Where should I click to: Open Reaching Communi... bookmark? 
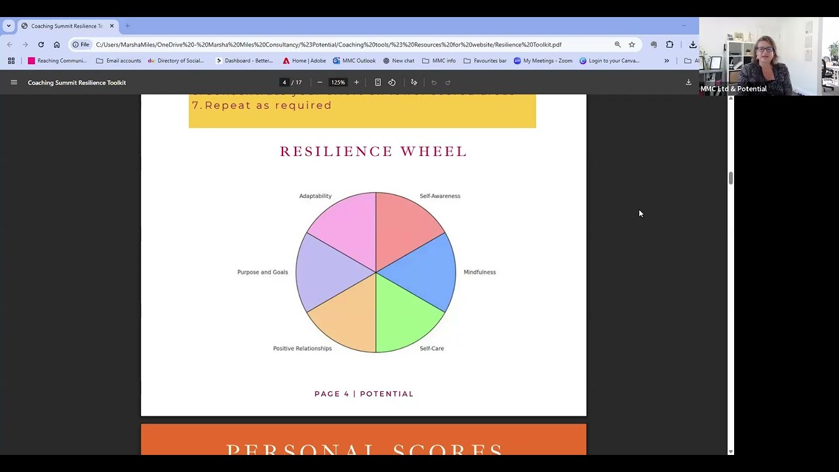point(57,61)
